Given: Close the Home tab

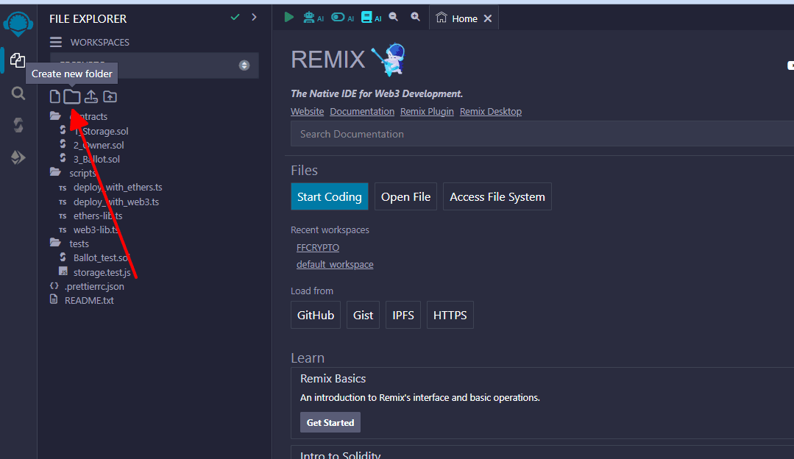Looking at the screenshot, I should point(488,18).
